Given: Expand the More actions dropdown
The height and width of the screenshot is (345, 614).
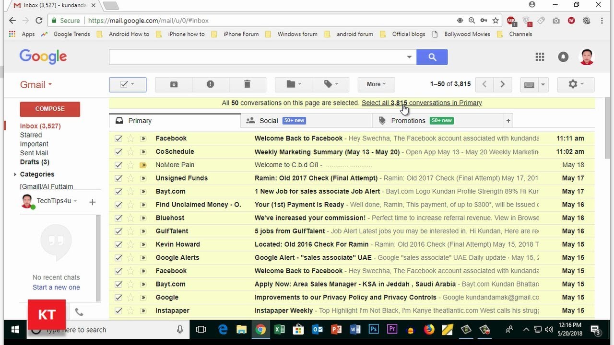Looking at the screenshot, I should [x=376, y=84].
